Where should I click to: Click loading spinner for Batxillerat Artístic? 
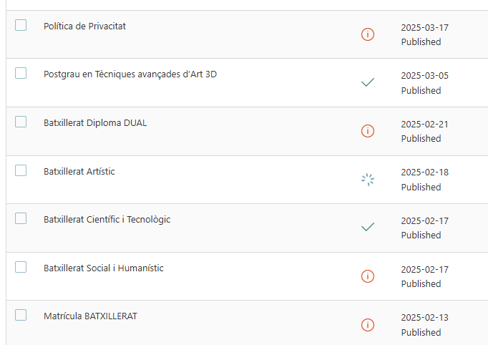click(368, 180)
